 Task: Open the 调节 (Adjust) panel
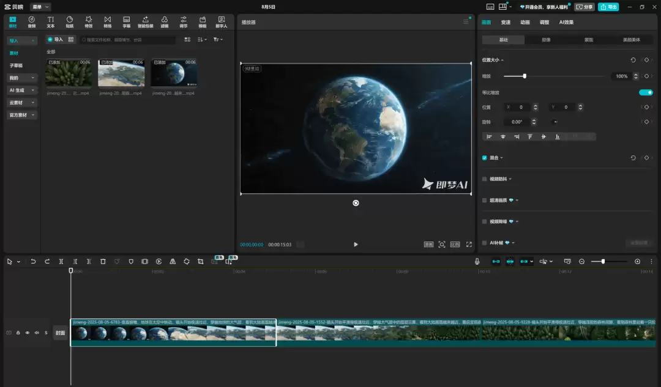pyautogui.click(x=184, y=22)
